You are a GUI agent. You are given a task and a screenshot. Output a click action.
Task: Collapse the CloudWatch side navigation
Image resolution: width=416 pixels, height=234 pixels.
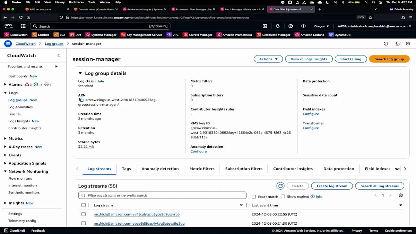point(59,55)
